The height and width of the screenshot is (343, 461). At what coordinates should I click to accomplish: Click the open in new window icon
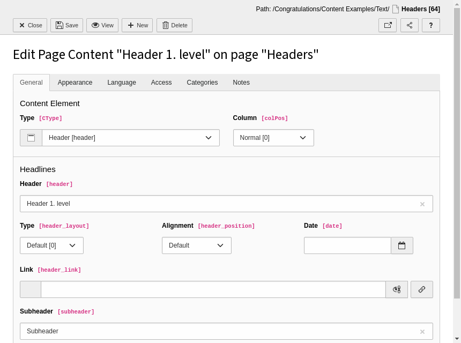click(388, 25)
